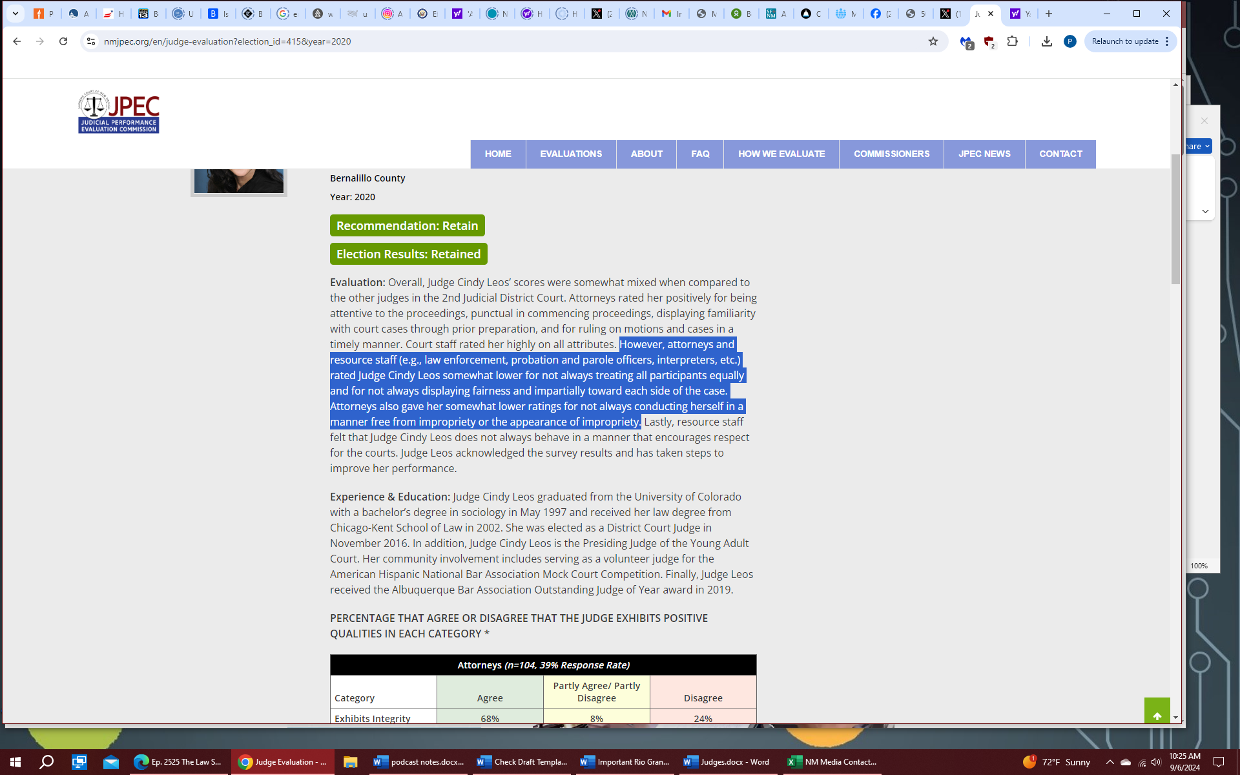Image resolution: width=1240 pixels, height=775 pixels.
Task: Click the bookmark star icon
Action: 933,41
